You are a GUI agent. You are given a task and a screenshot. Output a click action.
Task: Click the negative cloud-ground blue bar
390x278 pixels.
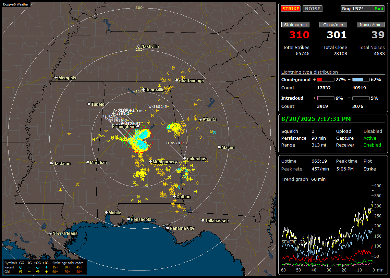(x=361, y=80)
